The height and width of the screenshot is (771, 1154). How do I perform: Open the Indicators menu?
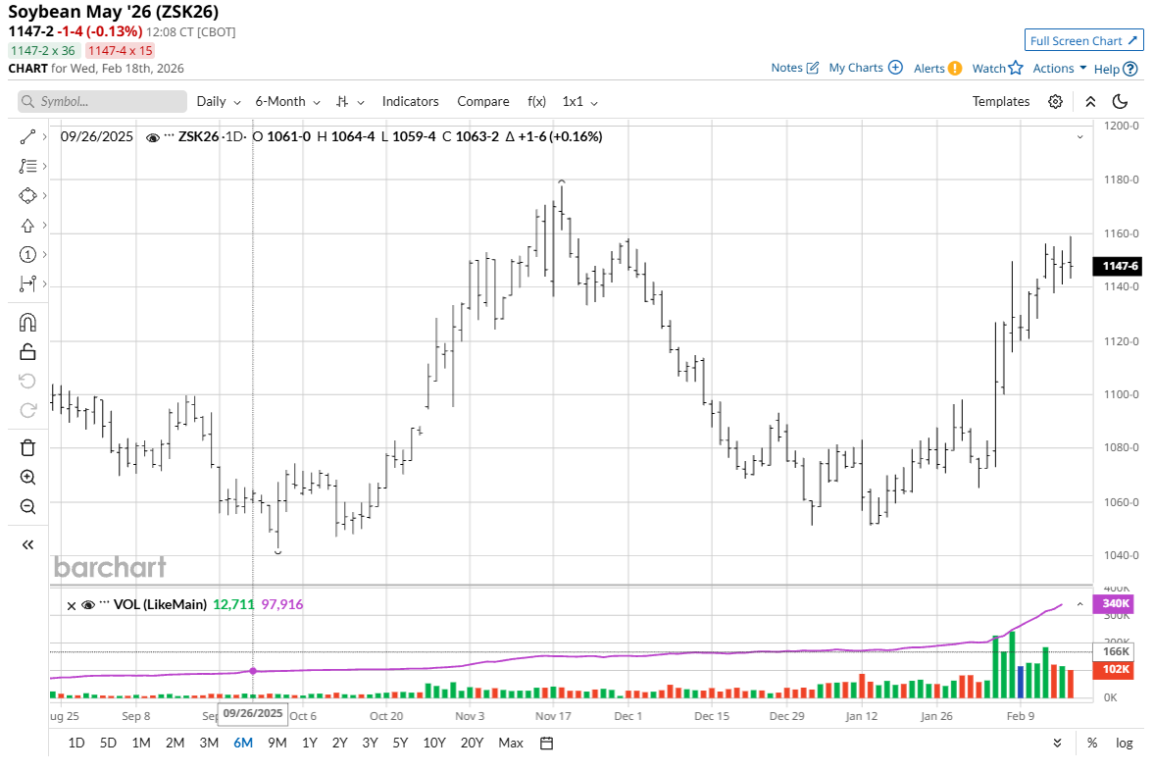tap(410, 102)
